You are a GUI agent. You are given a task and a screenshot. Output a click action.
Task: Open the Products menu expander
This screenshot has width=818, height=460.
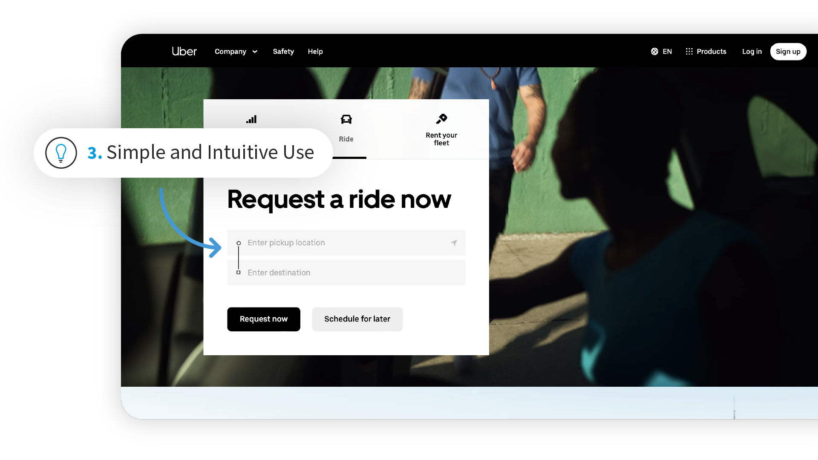(x=706, y=51)
